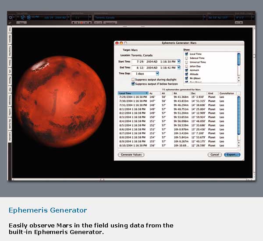
Task: Open the Telescope side tab
Action: [x=10, y=100]
